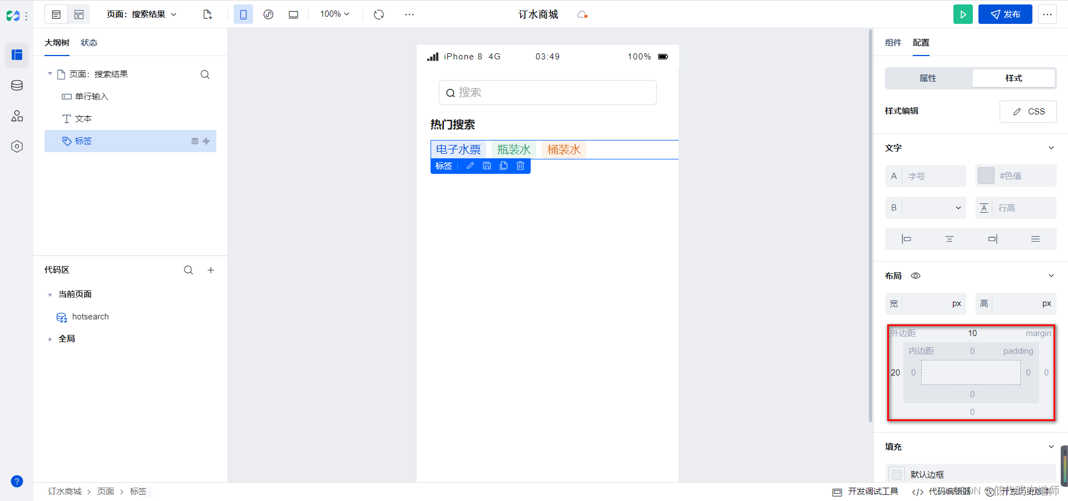Open the tag row's data binding icon
The height and width of the screenshot is (501, 1068).
tap(195, 141)
